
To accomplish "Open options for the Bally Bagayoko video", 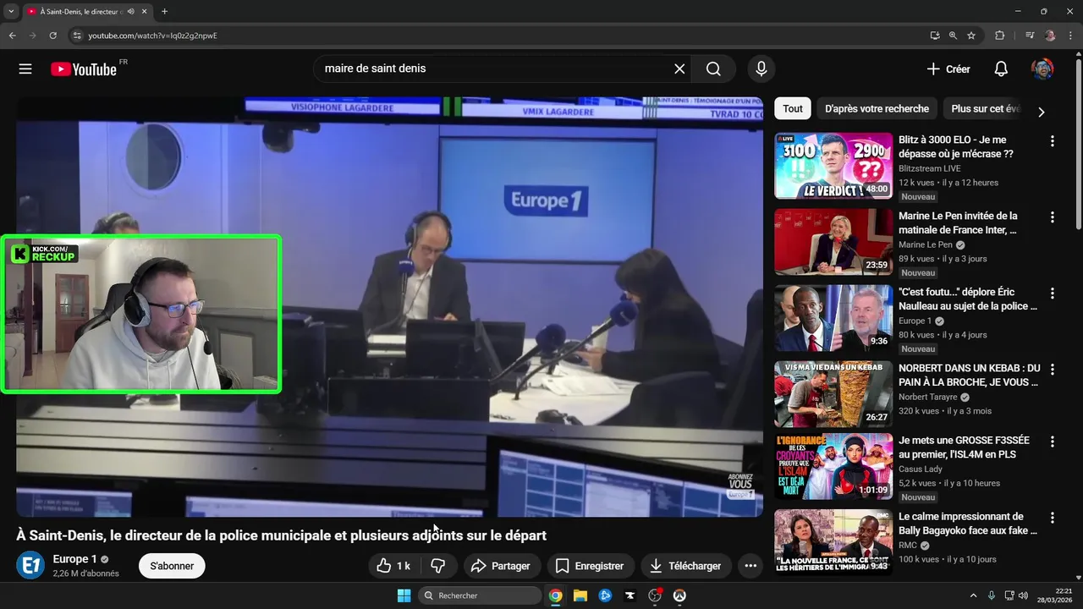I will (x=1053, y=518).
